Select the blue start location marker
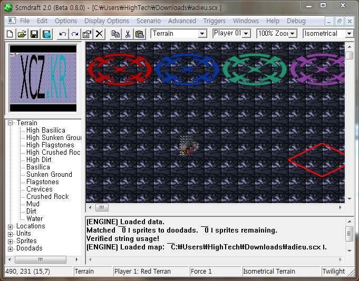This screenshot has width=359, height=281. pyautogui.click(x=187, y=69)
